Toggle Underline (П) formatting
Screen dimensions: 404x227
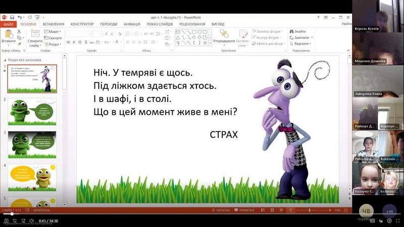[80, 42]
